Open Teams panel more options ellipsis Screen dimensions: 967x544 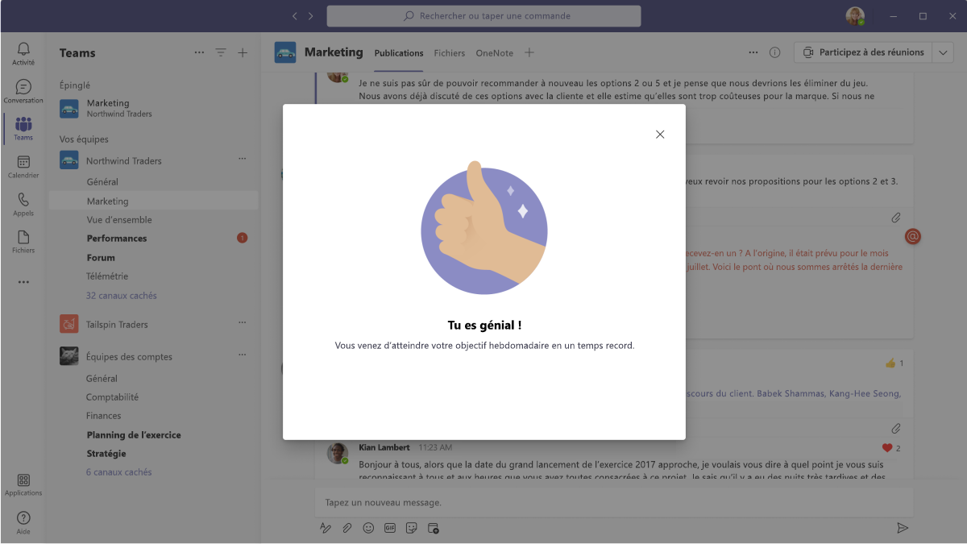click(199, 52)
